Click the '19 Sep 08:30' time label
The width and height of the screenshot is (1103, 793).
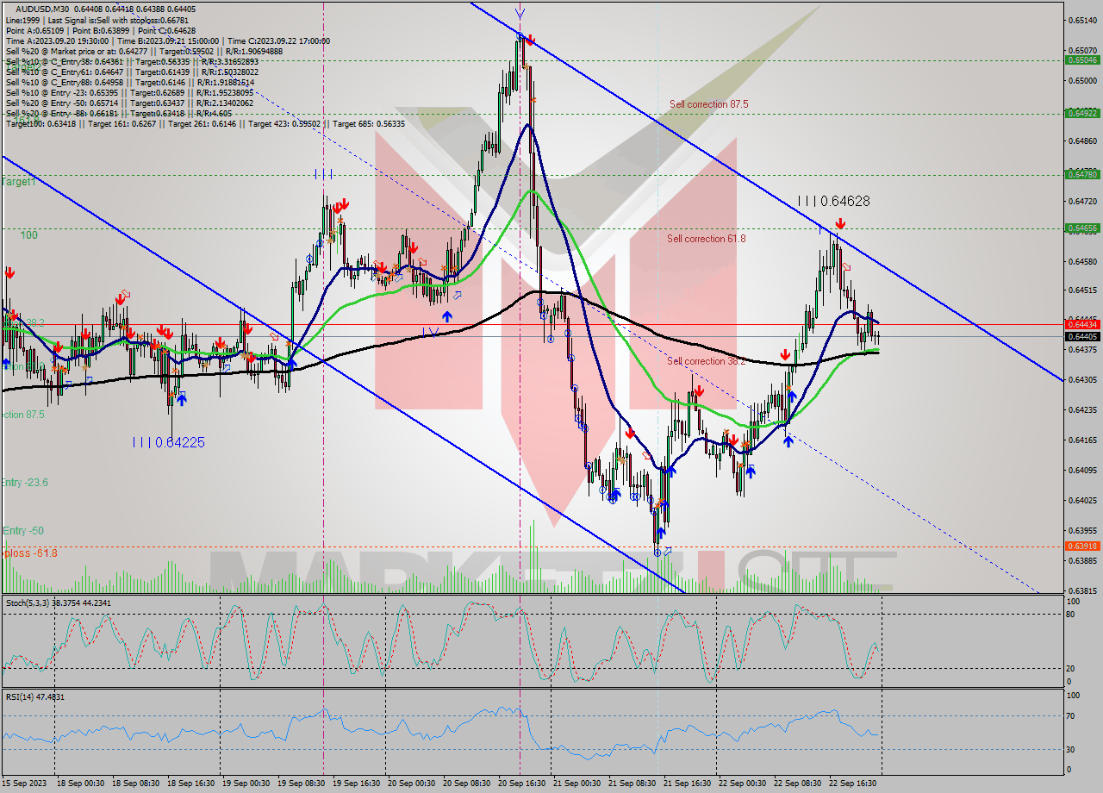pyautogui.click(x=302, y=784)
